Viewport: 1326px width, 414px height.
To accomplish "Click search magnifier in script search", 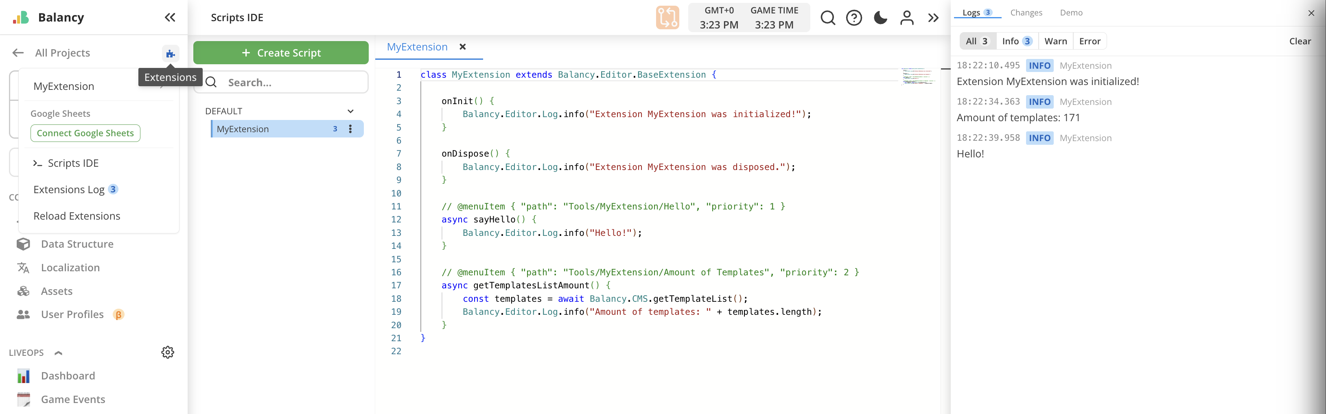I will (x=211, y=82).
